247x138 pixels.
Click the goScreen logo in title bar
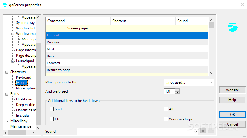(x=5, y=5)
